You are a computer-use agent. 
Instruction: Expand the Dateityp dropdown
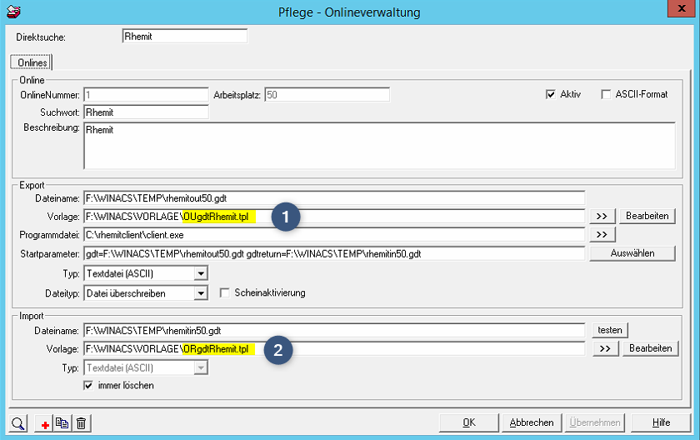pyautogui.click(x=200, y=293)
